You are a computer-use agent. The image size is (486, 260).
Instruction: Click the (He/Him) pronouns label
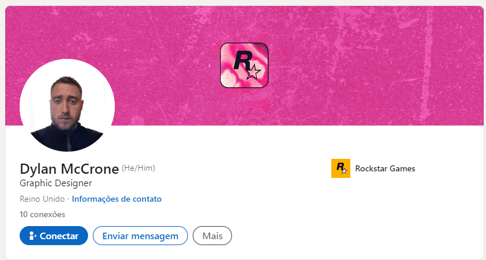pos(138,168)
